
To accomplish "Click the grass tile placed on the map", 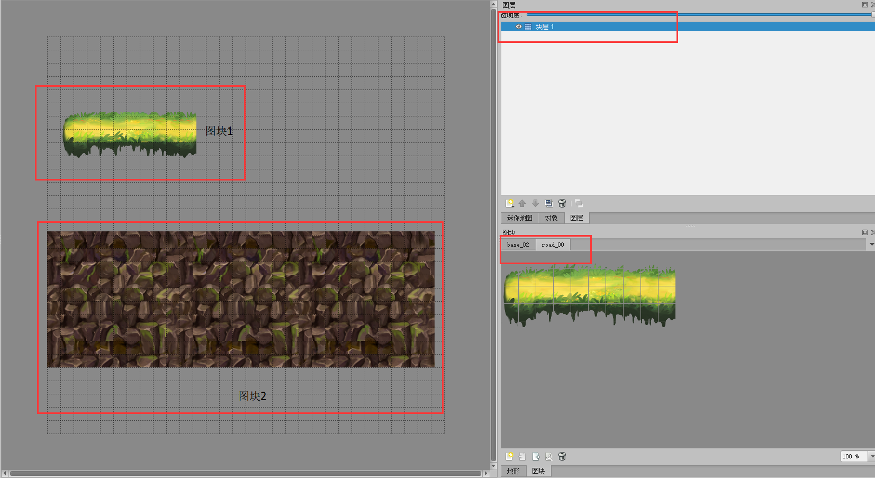I will tap(130, 134).
